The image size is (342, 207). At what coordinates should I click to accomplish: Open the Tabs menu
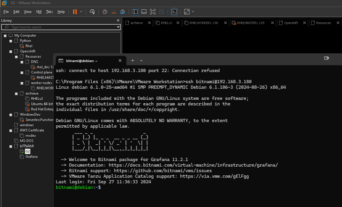pos(49,12)
